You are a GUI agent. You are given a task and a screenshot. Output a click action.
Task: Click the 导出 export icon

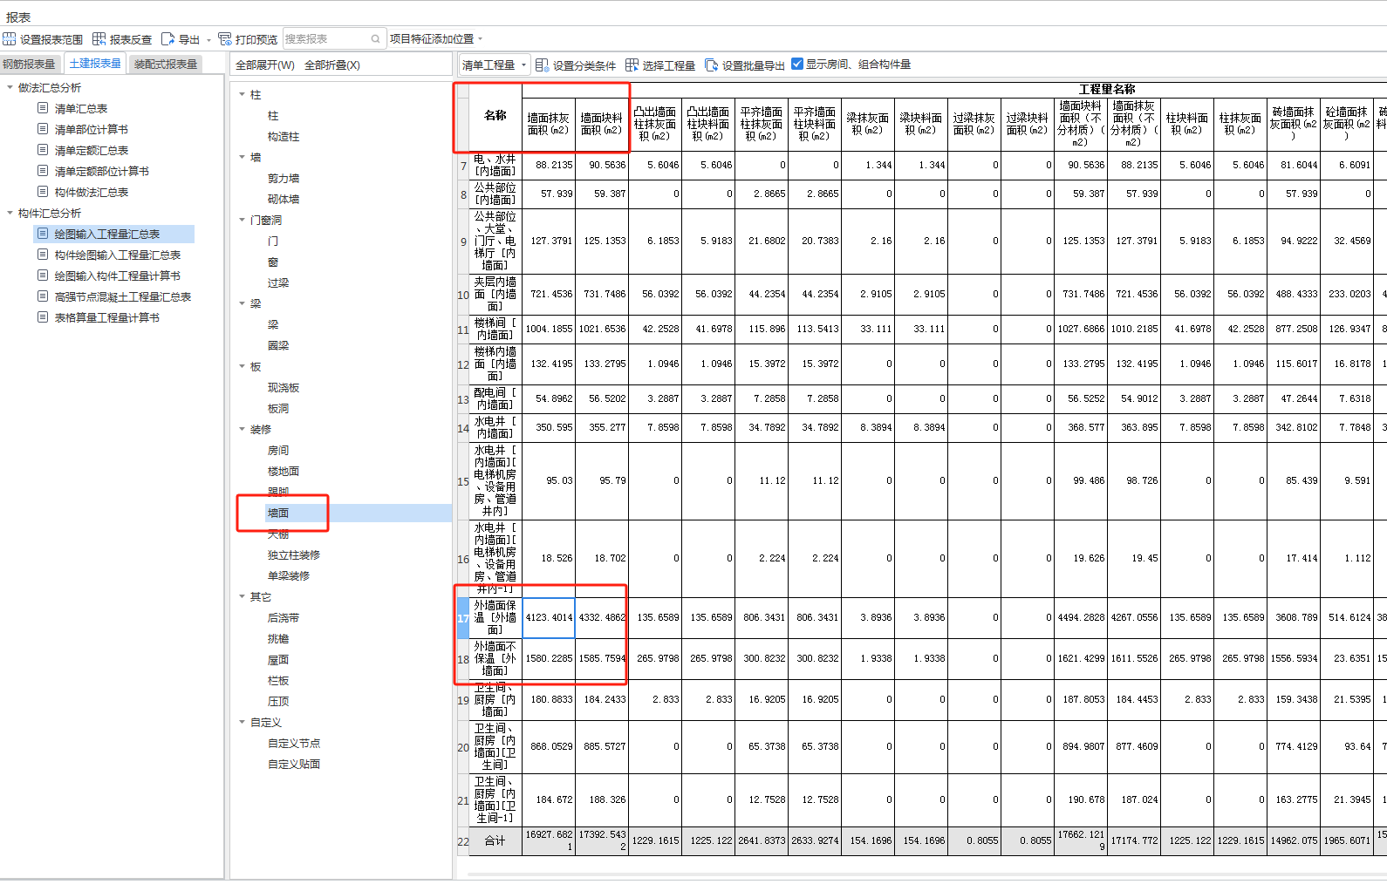(x=167, y=39)
